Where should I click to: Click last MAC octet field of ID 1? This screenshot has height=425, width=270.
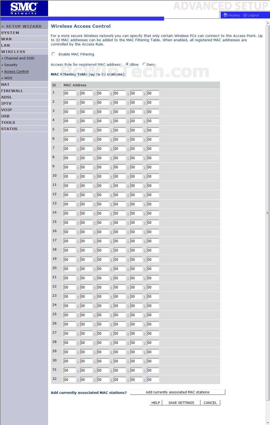click(x=153, y=93)
